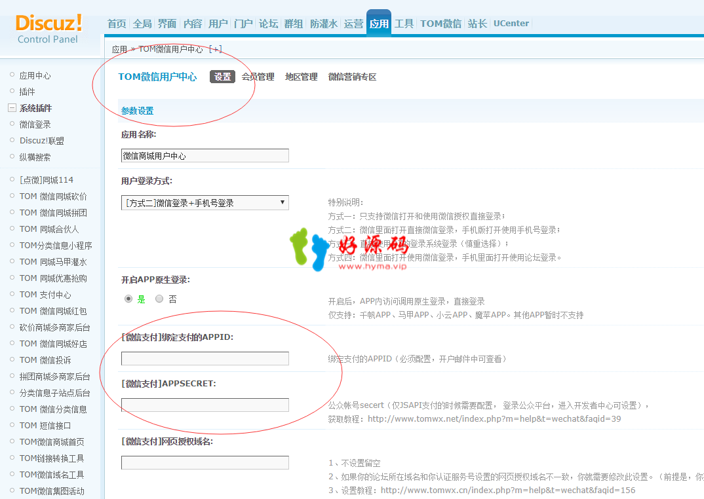Open the 界面 top menu
This screenshot has height=499, width=704.
pyautogui.click(x=167, y=24)
